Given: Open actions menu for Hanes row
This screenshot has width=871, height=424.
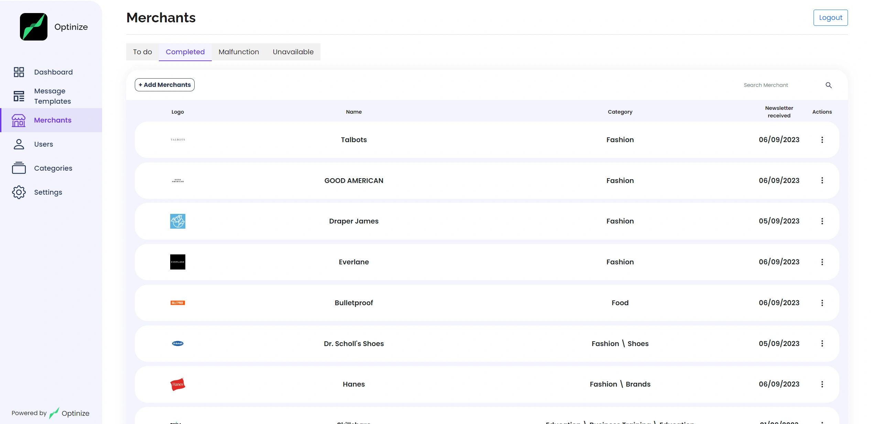Looking at the screenshot, I should point(822,384).
